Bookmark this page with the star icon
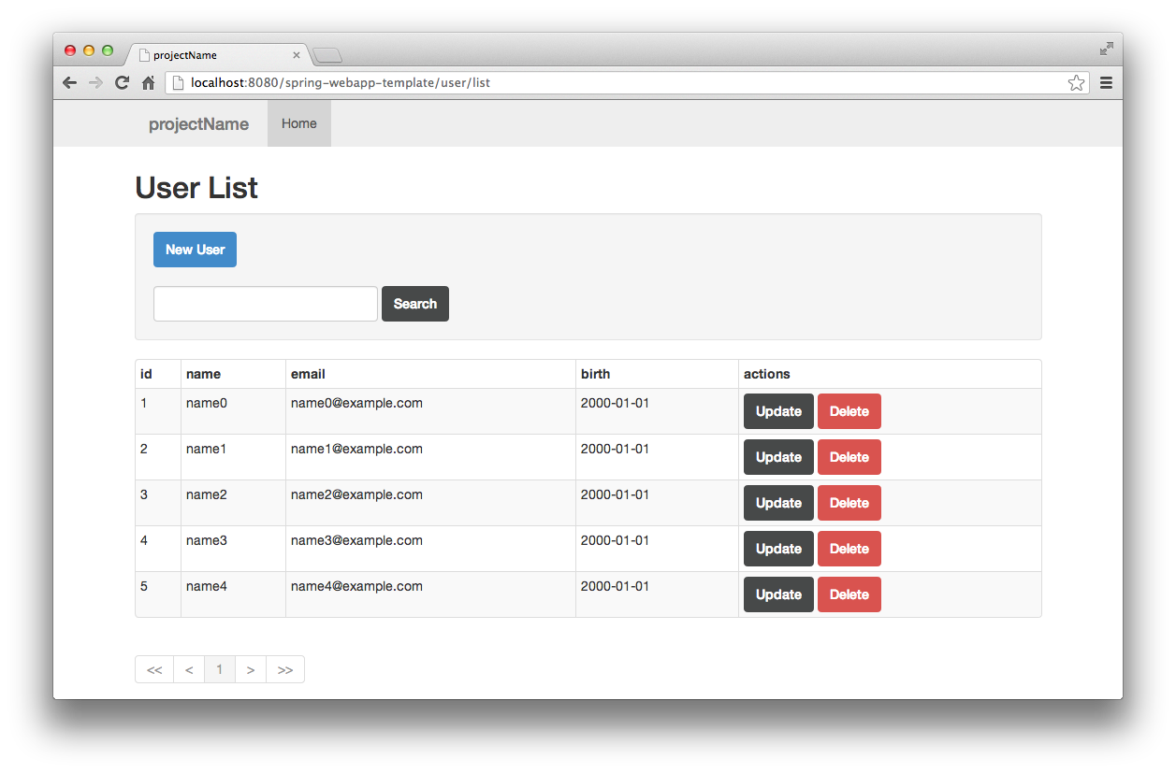This screenshot has width=1176, height=773. pos(1076,83)
